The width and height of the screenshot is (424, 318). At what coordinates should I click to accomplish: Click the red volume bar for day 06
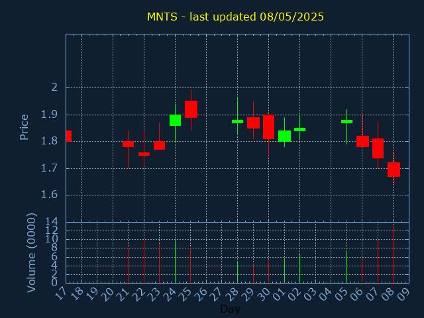(362, 272)
